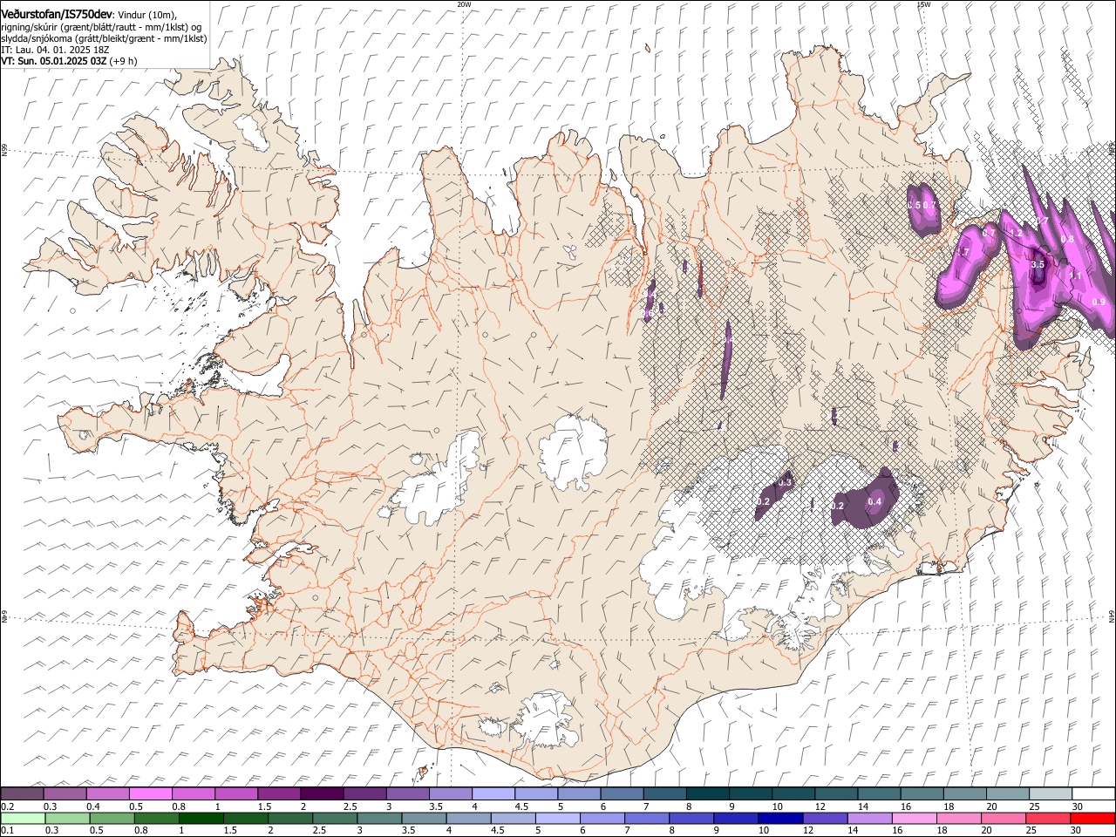Select the 1.2 precipitation value on the map

(1015, 234)
